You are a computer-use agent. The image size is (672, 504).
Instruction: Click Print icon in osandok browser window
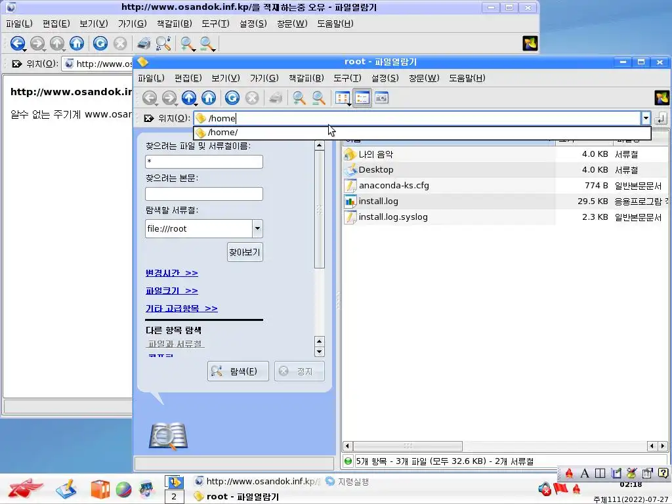click(144, 43)
